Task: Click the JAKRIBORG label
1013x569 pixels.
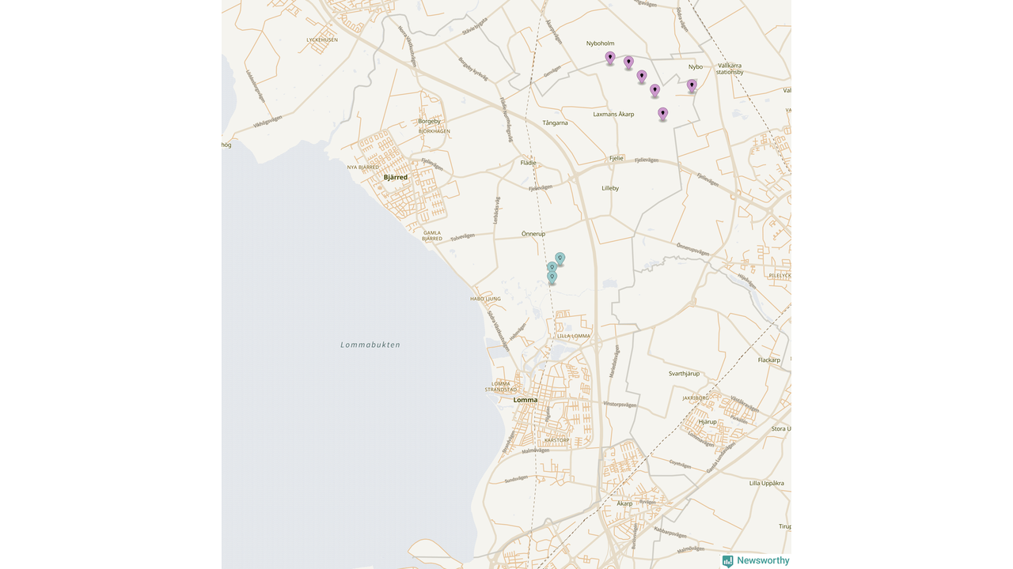Action: pos(696,398)
